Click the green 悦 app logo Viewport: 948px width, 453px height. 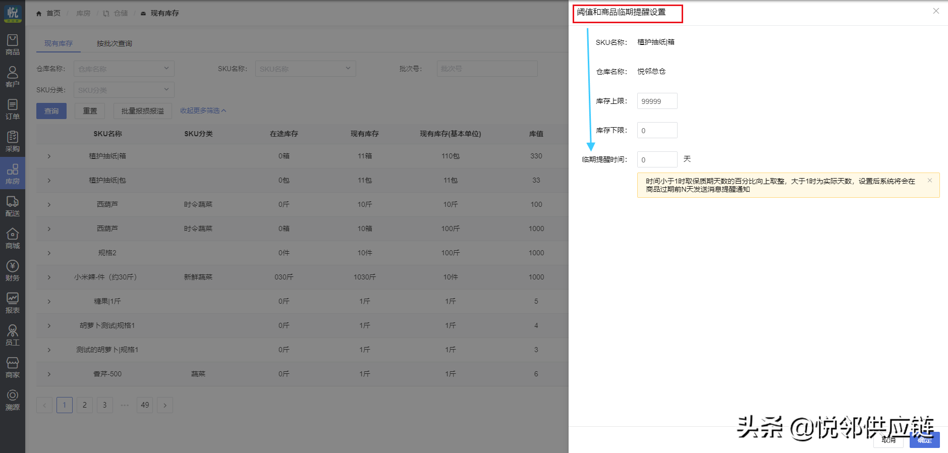coord(13,13)
